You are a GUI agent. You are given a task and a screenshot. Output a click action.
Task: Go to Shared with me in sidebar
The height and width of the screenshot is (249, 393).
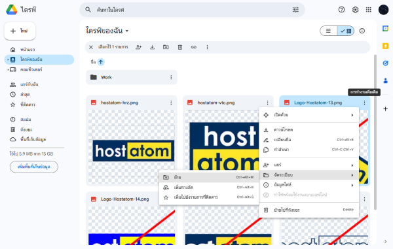point(39,84)
